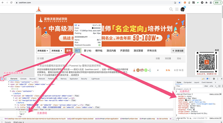Open the 精华帖 navigation link
This screenshot has height=123, width=223.
tap(99, 51)
